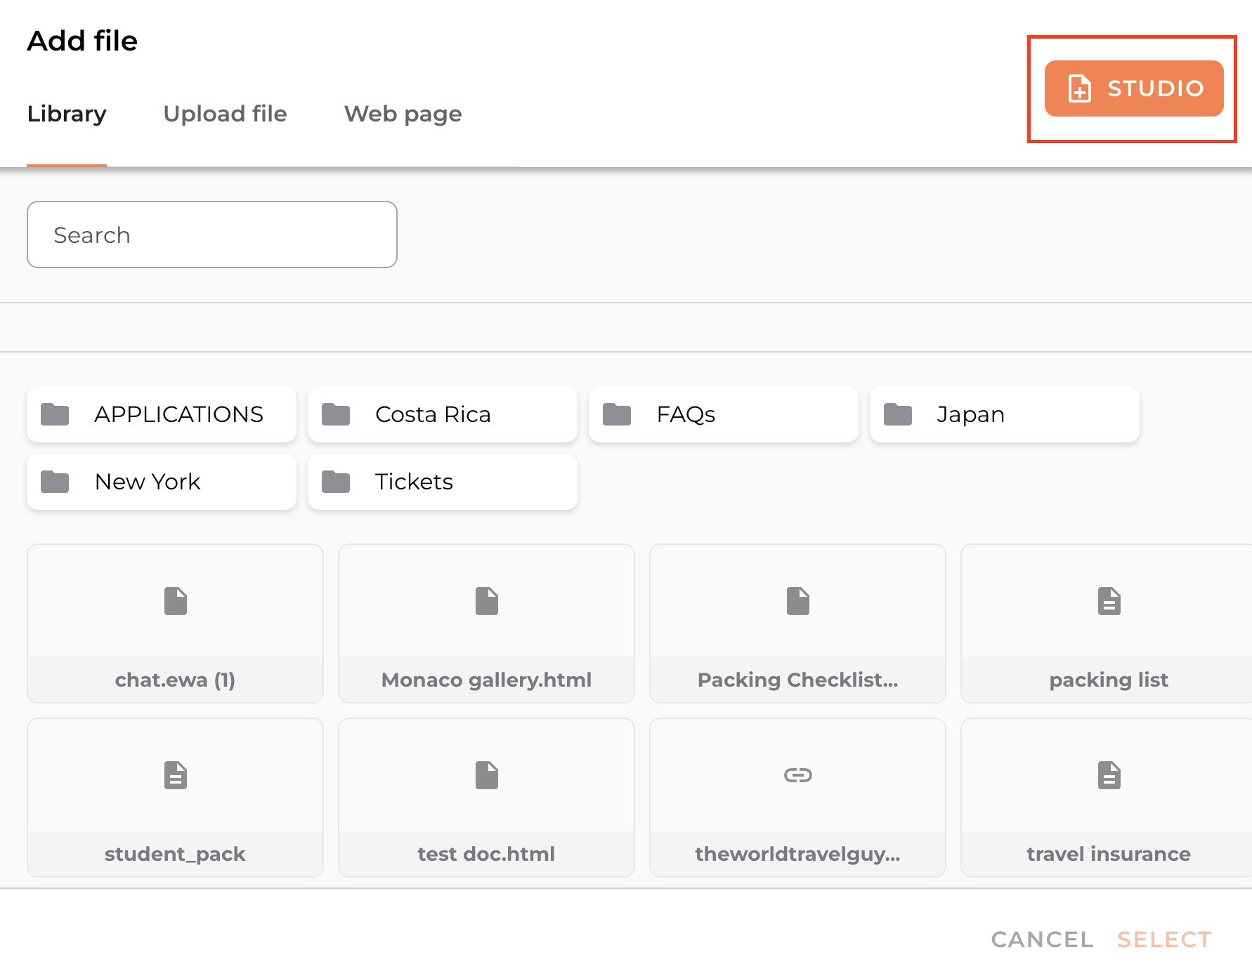The image size is (1252, 976).
Task: Select the chat.ewa (1) file
Action: [x=175, y=624]
